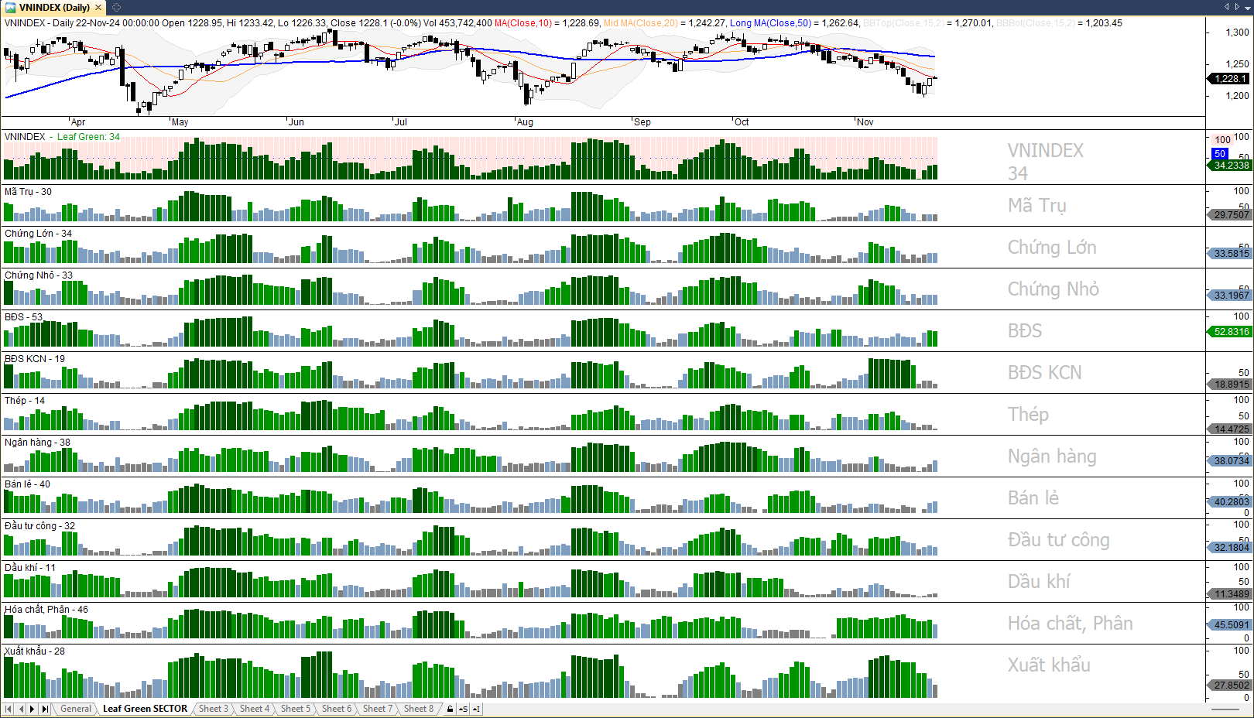Click the VNINDEX chart icon in tab
Image resolution: width=1254 pixels, height=718 pixels.
(11, 8)
